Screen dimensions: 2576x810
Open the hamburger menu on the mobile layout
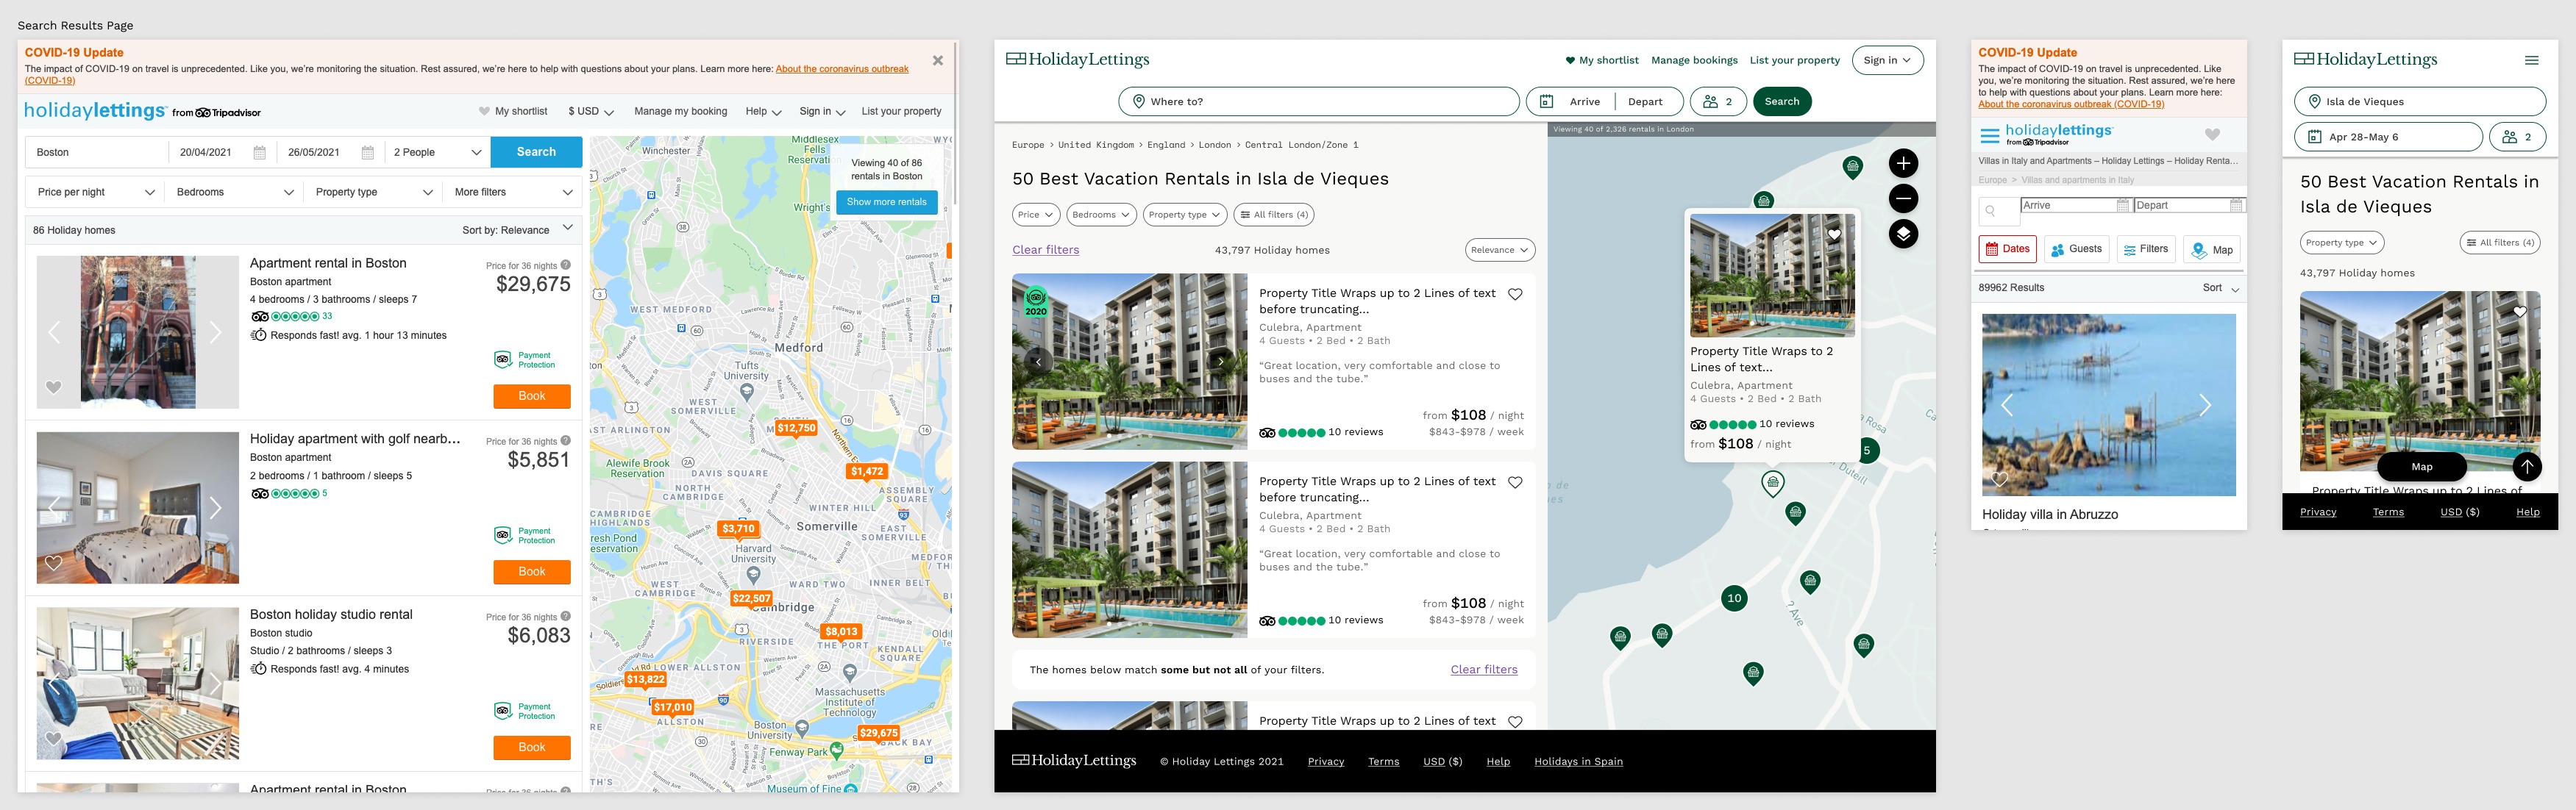(2532, 59)
